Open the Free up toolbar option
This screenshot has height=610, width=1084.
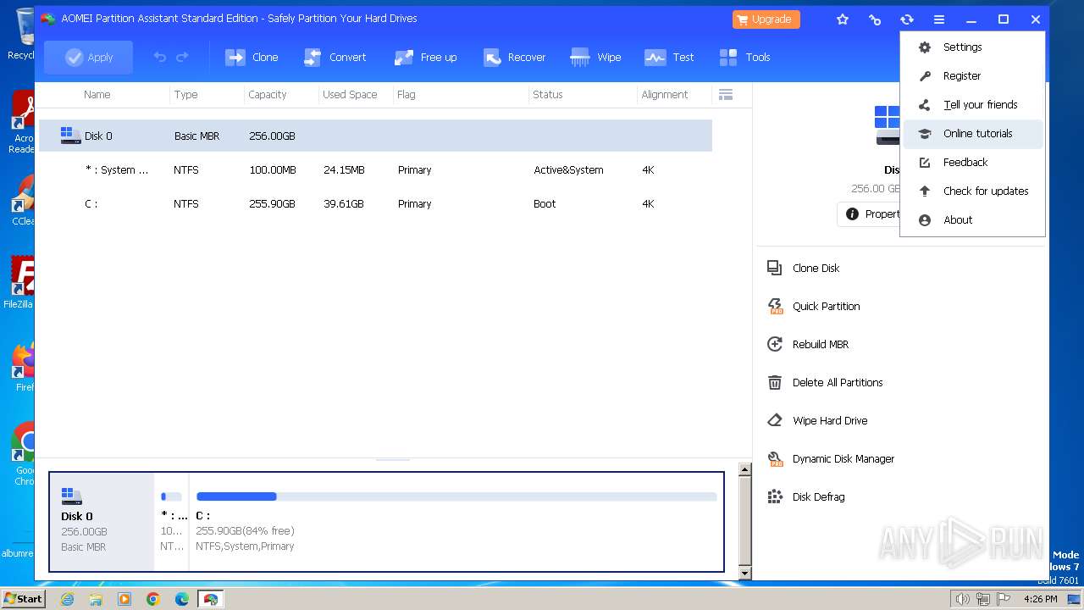pyautogui.click(x=425, y=58)
